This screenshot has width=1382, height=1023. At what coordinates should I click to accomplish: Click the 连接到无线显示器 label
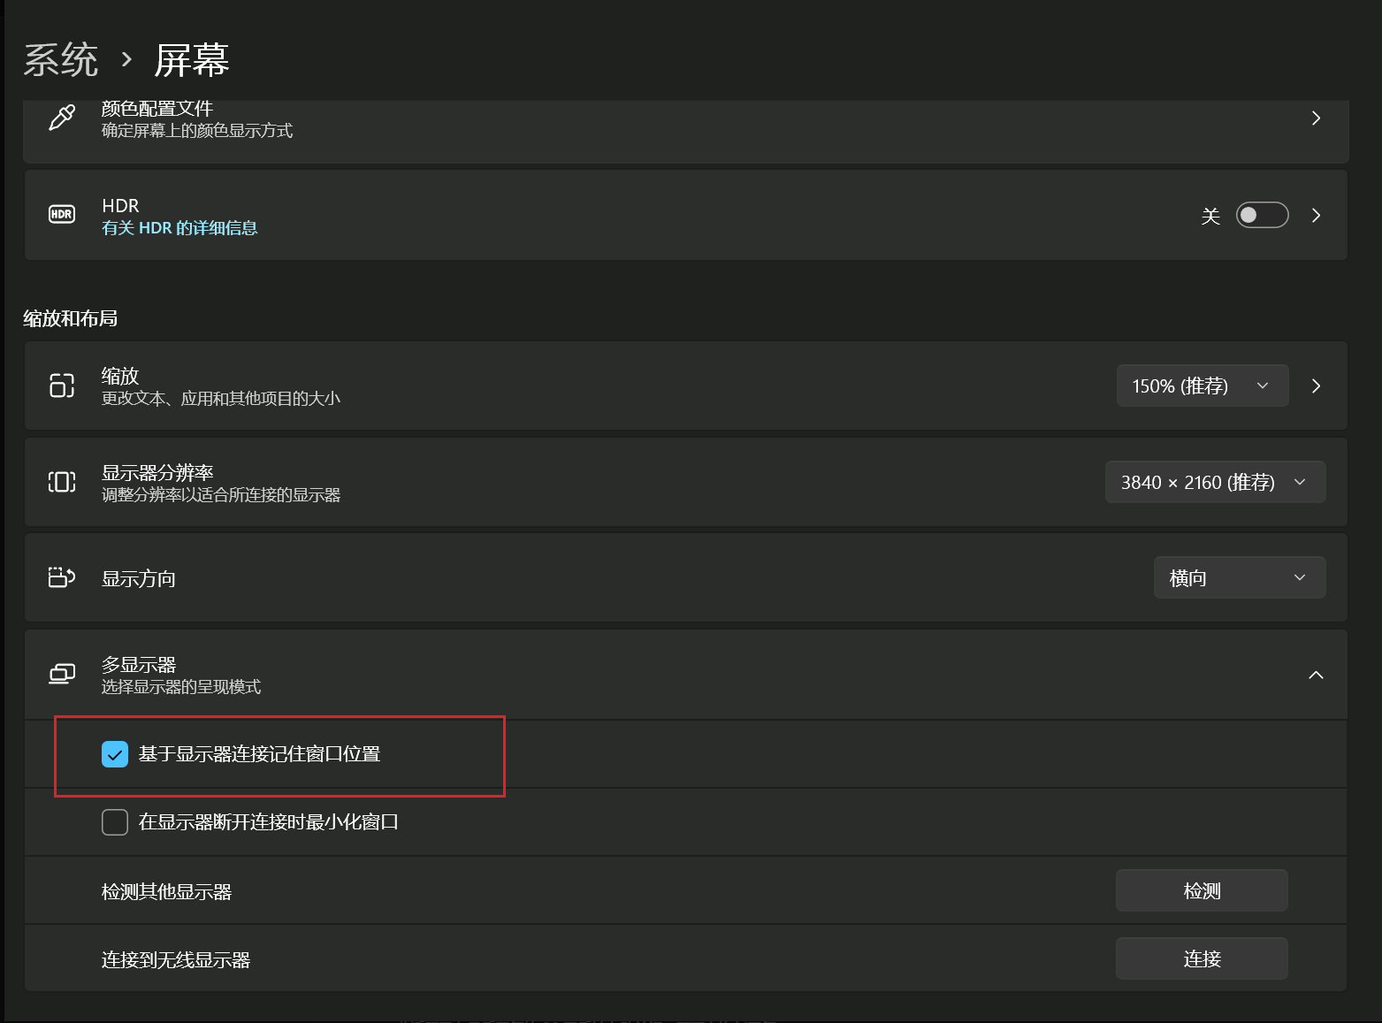pyautogui.click(x=176, y=959)
